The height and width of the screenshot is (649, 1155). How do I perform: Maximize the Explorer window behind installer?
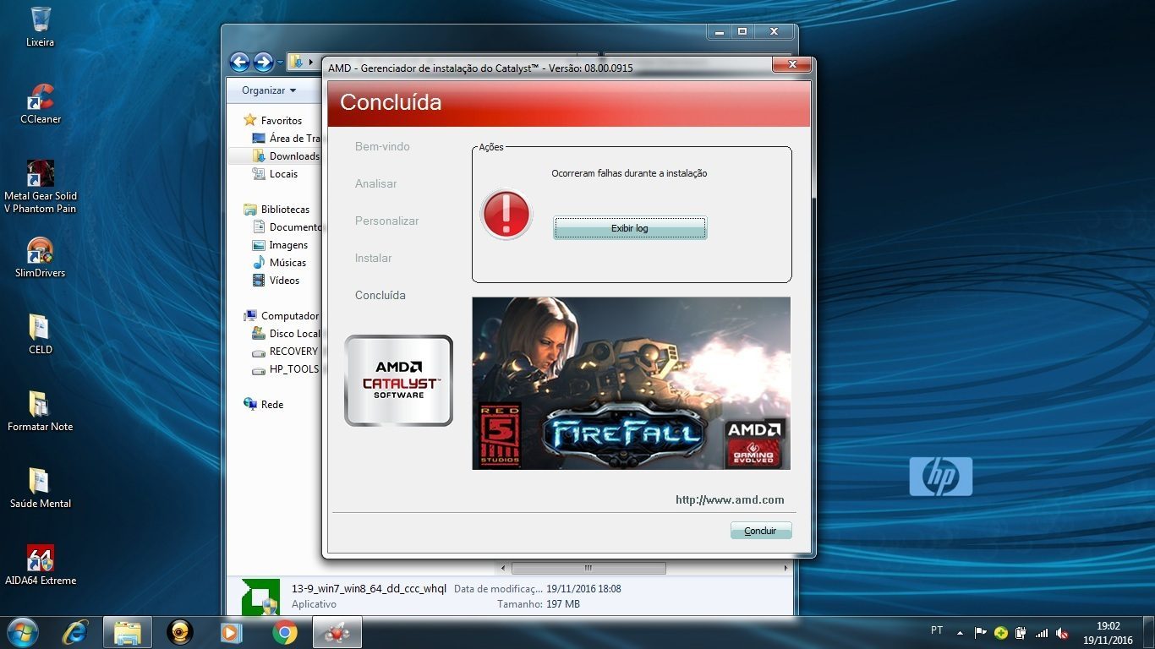[x=742, y=31]
